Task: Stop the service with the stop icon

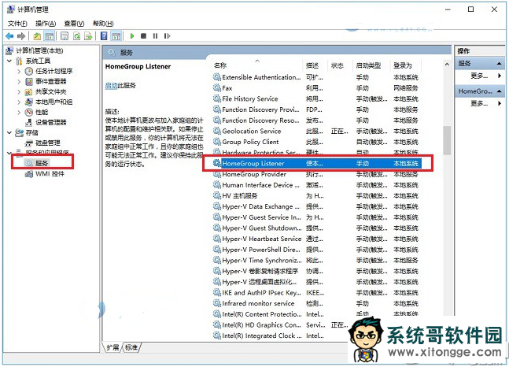Action: point(143,36)
